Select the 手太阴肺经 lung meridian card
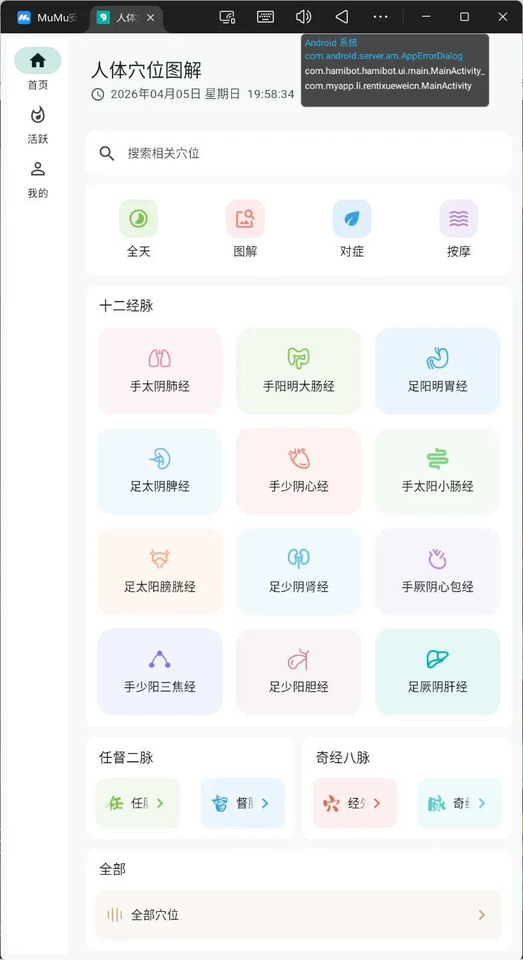Viewport: 523px width, 960px height. pos(160,371)
